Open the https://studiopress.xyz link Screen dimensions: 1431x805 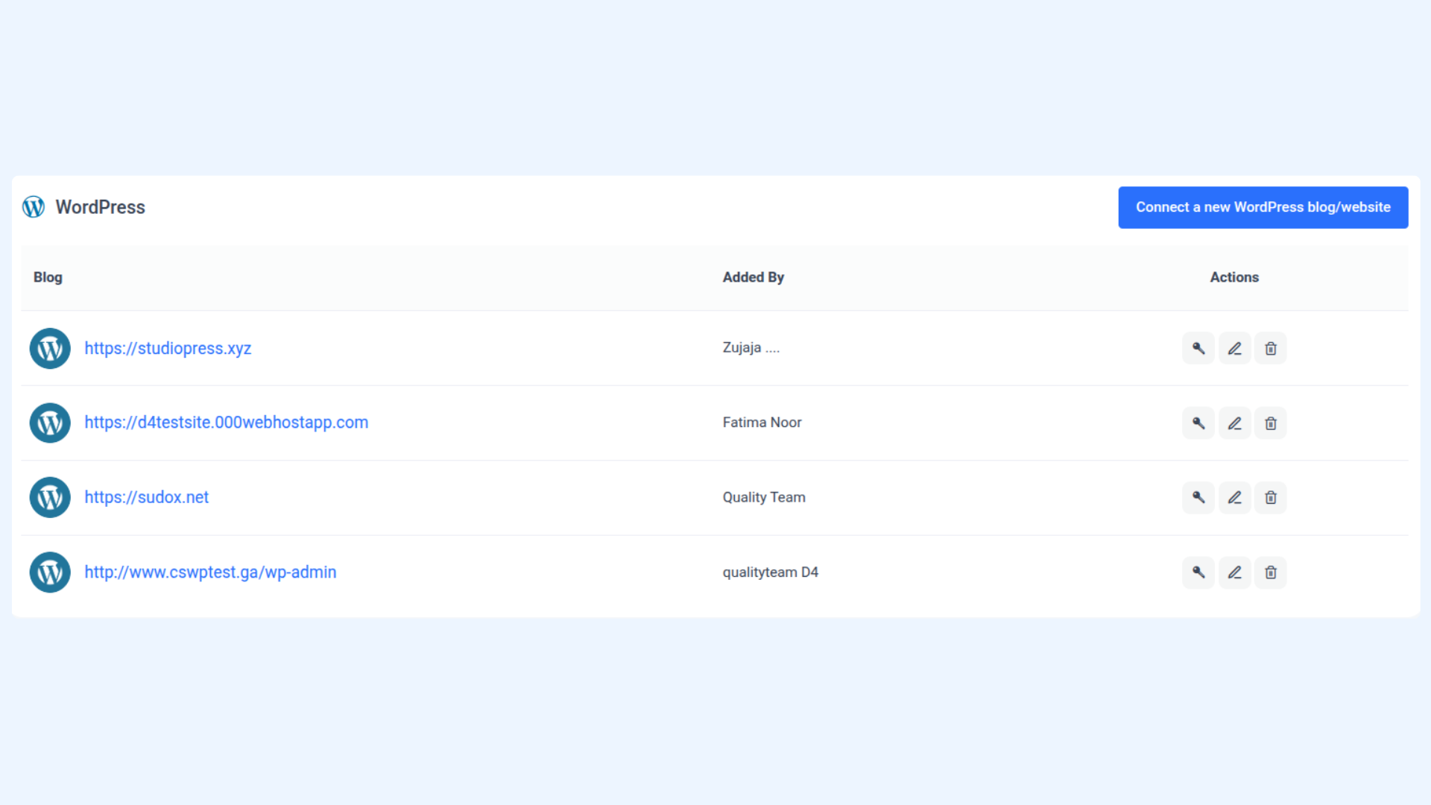(168, 348)
